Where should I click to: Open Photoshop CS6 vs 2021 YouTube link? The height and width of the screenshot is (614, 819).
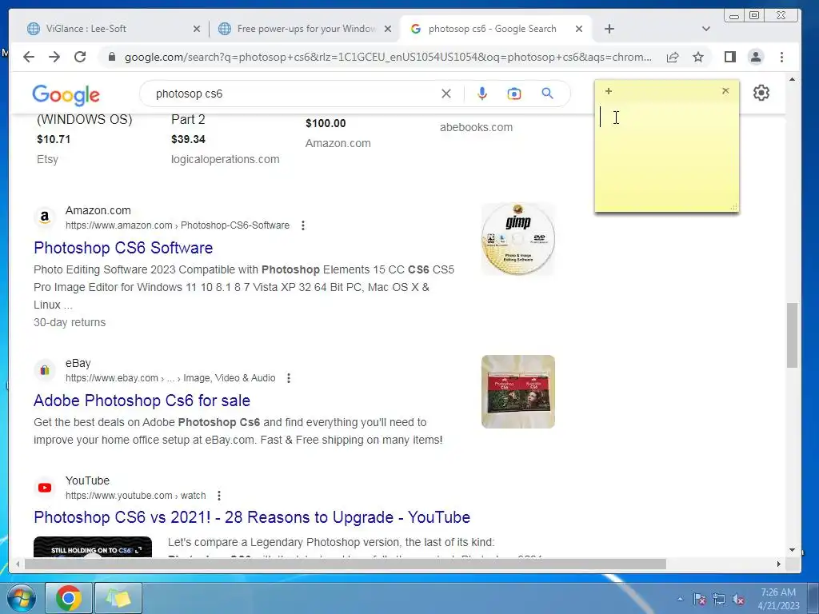click(x=252, y=517)
